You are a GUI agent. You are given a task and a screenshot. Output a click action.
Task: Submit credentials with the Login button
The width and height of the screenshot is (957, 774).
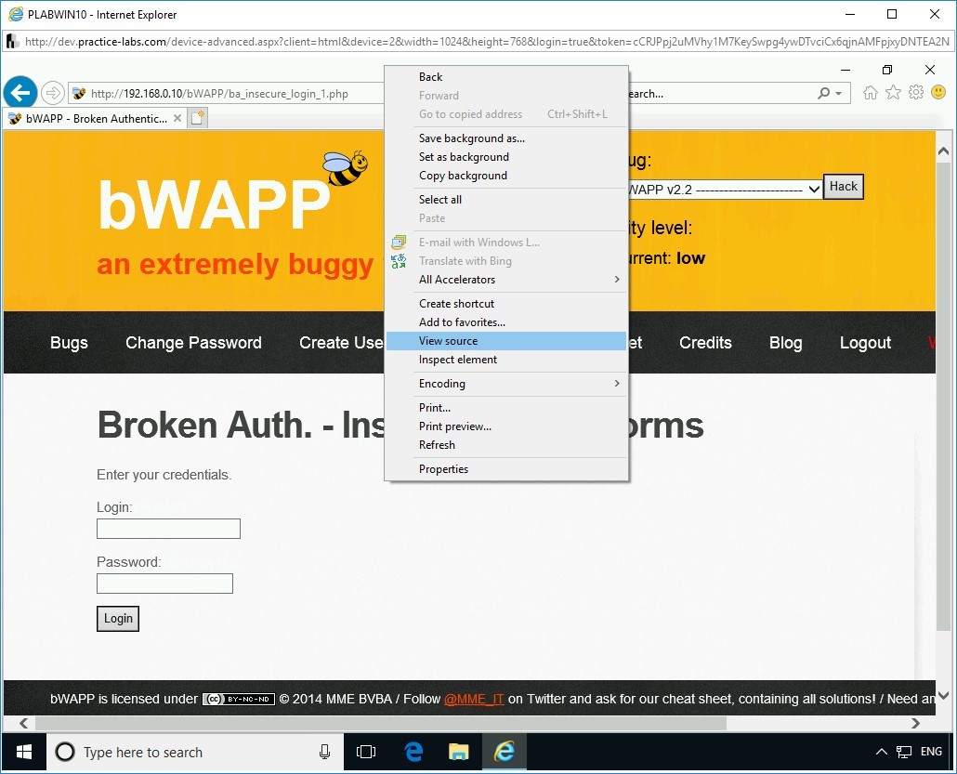[x=117, y=618]
